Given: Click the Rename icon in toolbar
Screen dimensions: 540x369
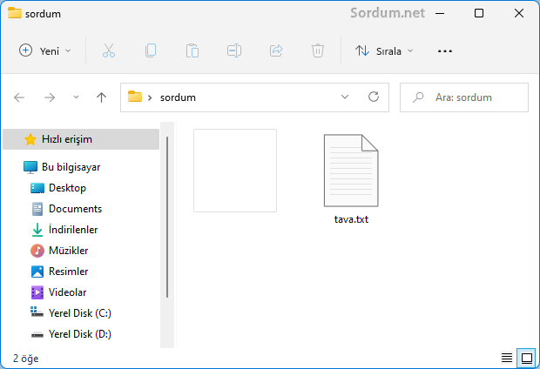Looking at the screenshot, I should point(234,51).
